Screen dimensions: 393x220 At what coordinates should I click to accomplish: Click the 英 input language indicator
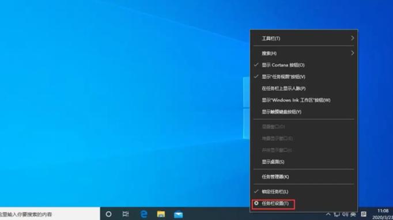(x=353, y=214)
